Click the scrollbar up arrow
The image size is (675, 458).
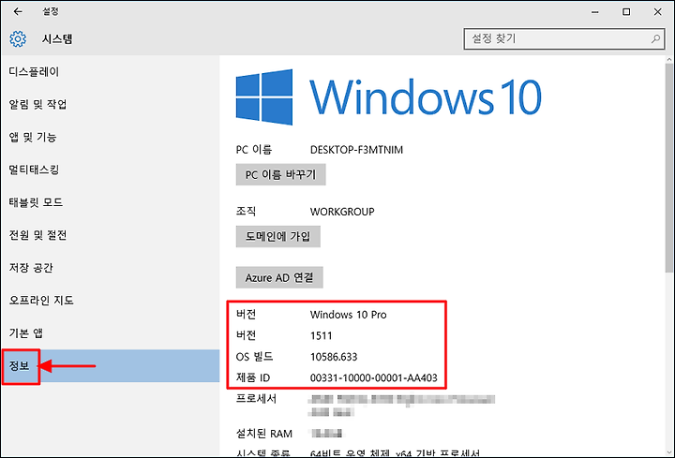668,59
